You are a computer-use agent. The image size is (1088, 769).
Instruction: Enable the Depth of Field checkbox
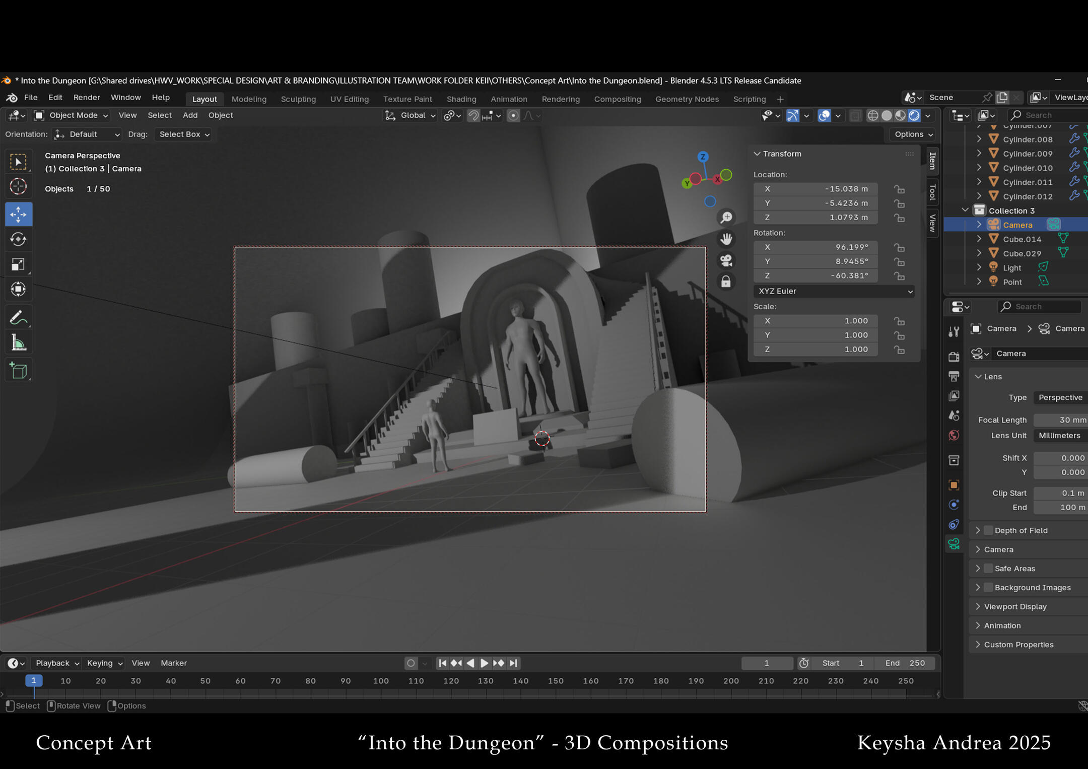[x=988, y=530]
